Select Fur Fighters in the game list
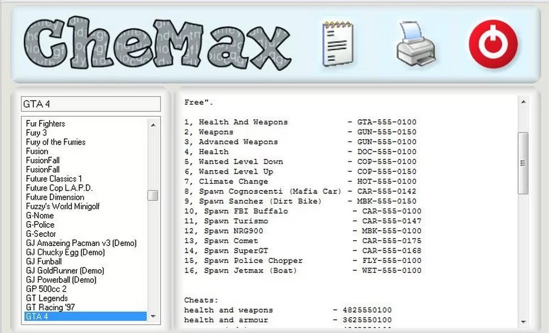The width and height of the screenshot is (549, 333). [x=46, y=124]
